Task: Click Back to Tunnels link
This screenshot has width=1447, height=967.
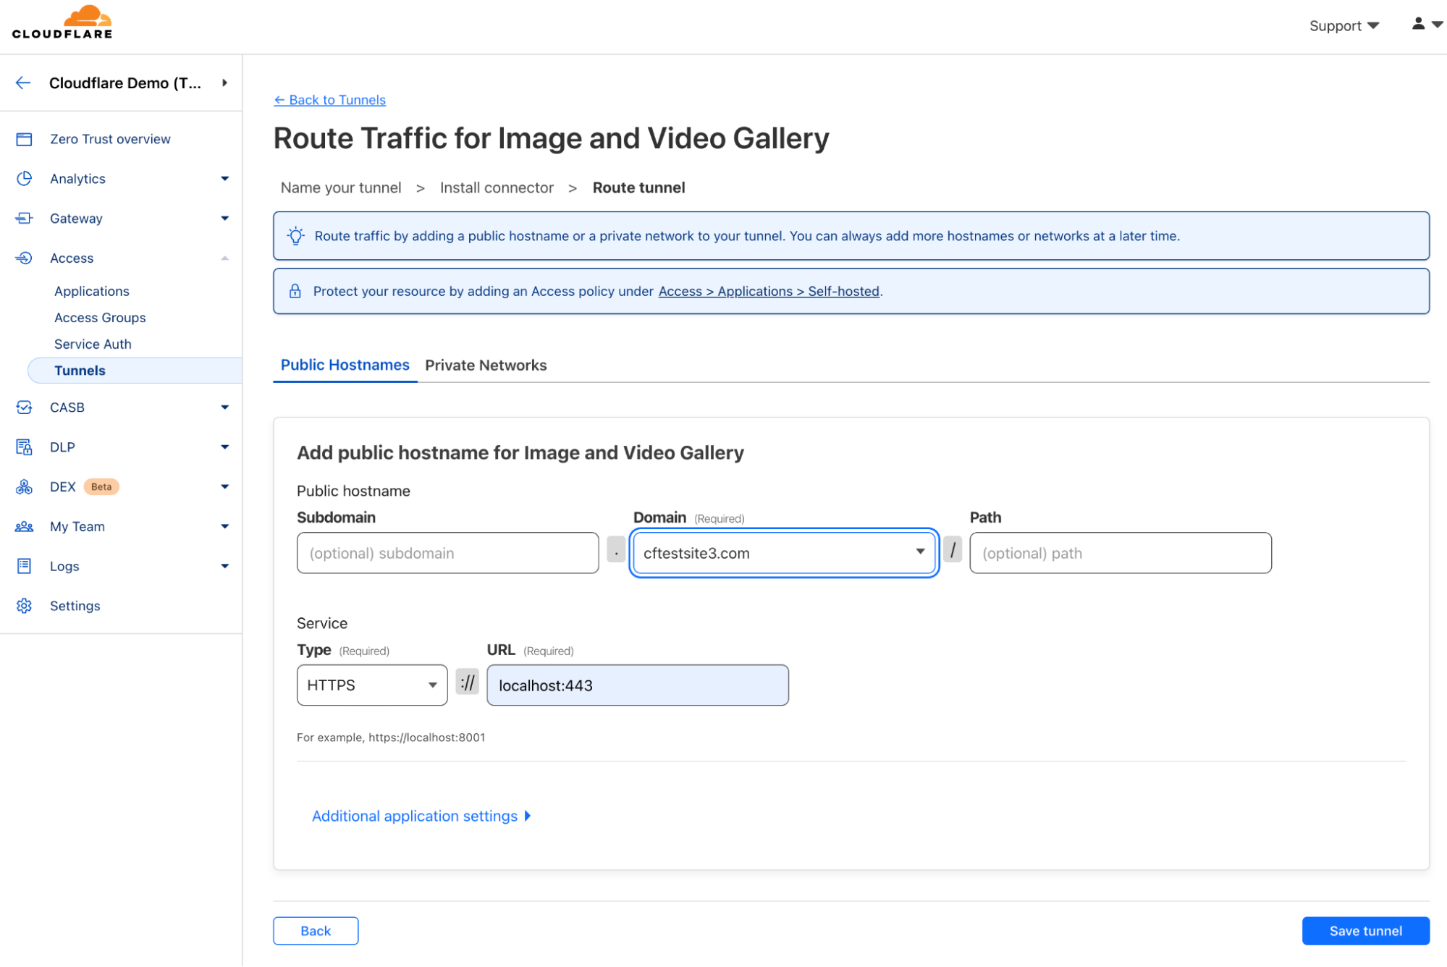Action: click(x=329, y=99)
